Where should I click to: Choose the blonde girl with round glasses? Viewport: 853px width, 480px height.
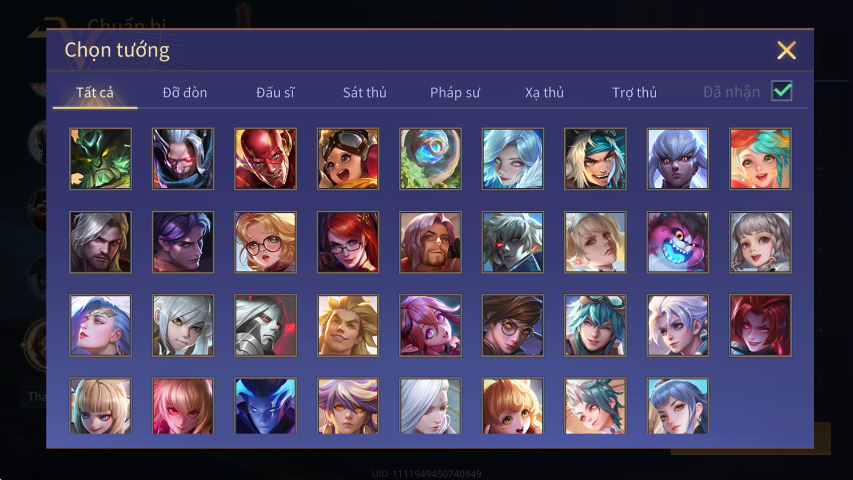(265, 242)
